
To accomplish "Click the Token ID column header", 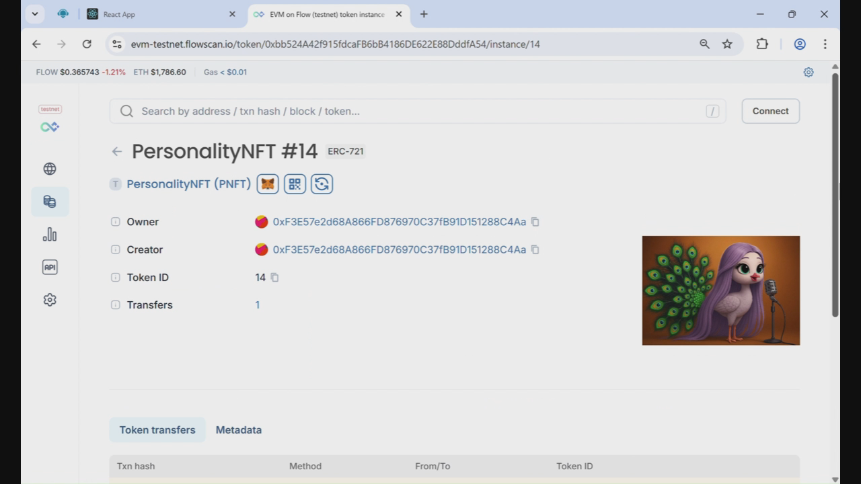I will 574,466.
